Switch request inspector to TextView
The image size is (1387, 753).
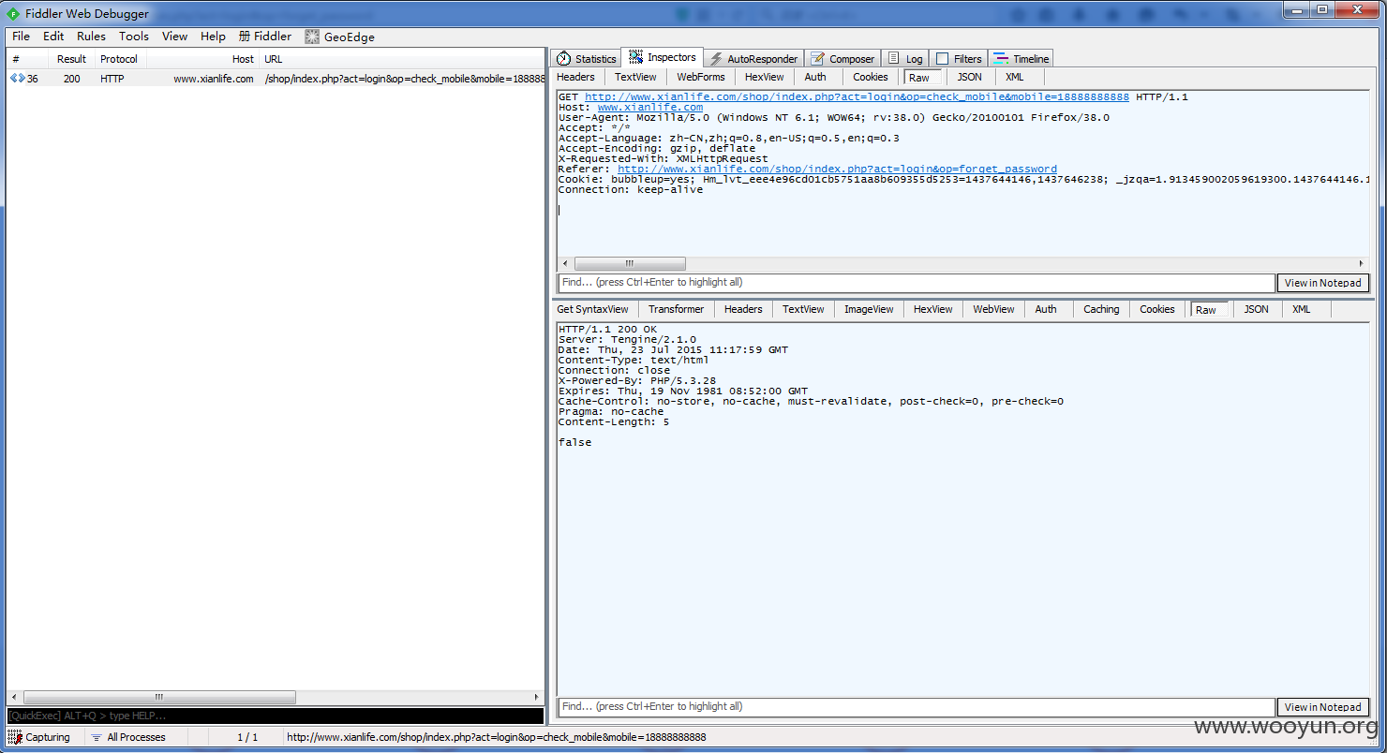(635, 77)
